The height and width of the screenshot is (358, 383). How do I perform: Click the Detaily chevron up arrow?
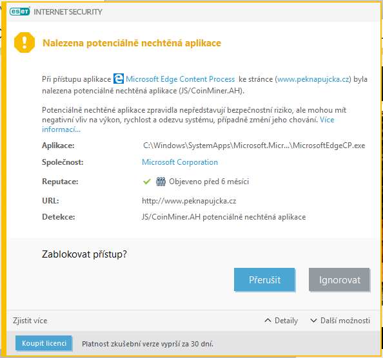pyautogui.click(x=268, y=320)
